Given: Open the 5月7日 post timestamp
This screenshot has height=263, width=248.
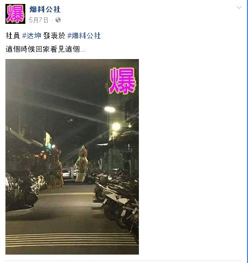Looking at the screenshot, I should point(38,20).
